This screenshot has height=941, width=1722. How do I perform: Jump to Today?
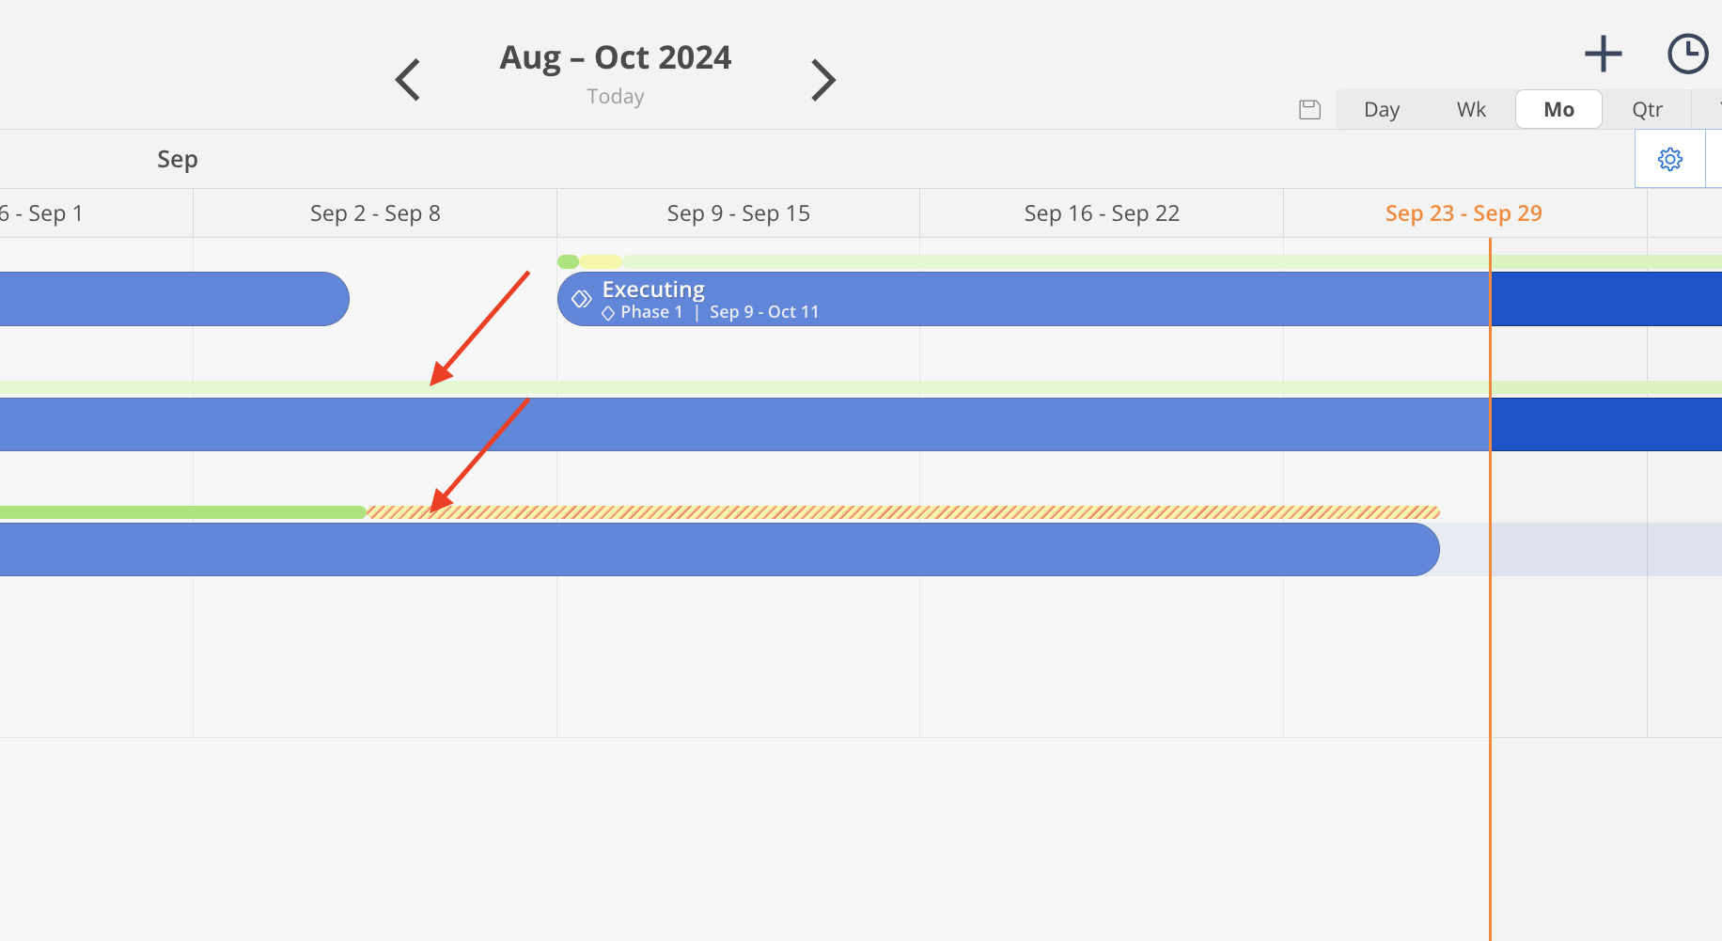tap(616, 97)
